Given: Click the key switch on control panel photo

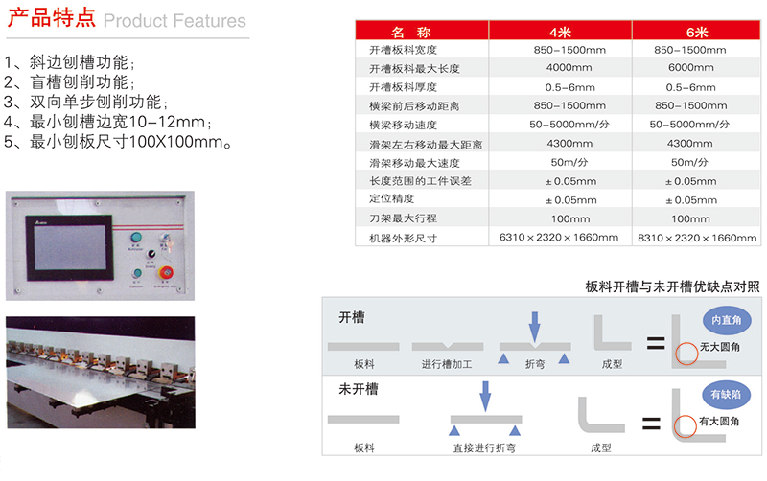Looking at the screenshot, I should pos(165,240).
